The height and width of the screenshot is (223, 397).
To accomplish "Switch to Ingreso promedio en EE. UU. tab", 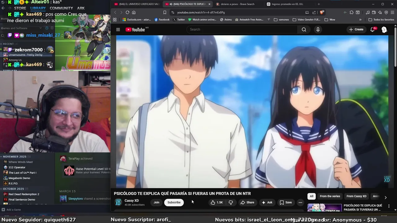I will click(x=288, y=4).
